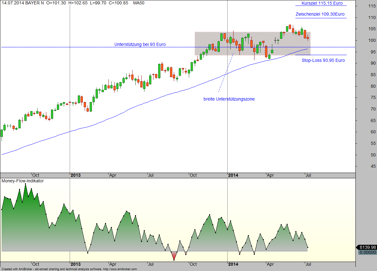
Task: Click the MA50 label in chart header
Action: click(138, 3)
